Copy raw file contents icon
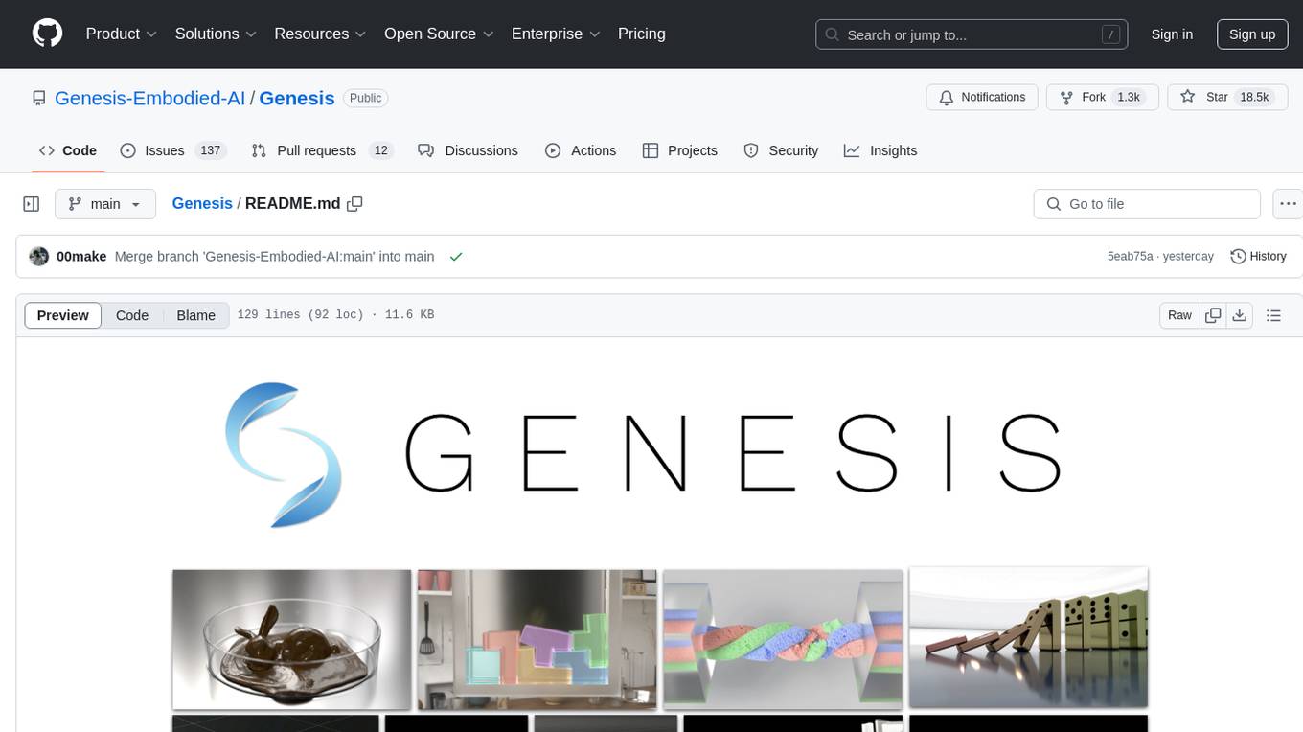Viewport: 1303px width, 732px height. [1213, 315]
